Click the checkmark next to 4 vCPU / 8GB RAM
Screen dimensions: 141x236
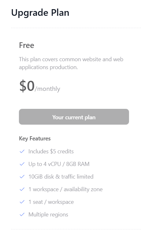[22, 164]
